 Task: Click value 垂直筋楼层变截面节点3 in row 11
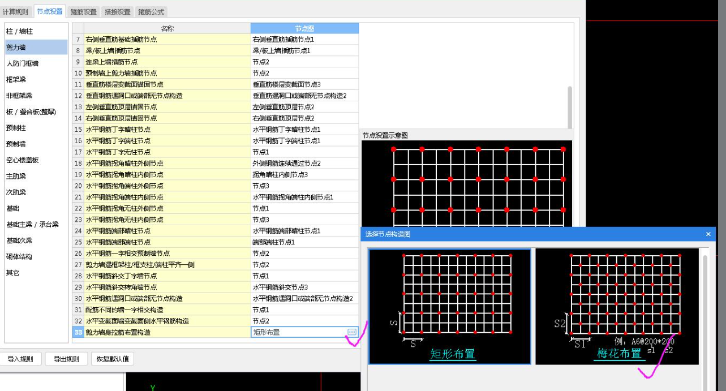pos(304,84)
